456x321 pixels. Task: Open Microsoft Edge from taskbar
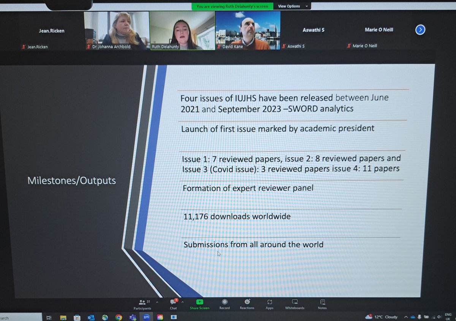[x=105, y=317]
